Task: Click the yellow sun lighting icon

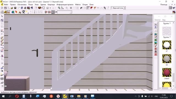Action: pyautogui.click(x=27, y=12)
